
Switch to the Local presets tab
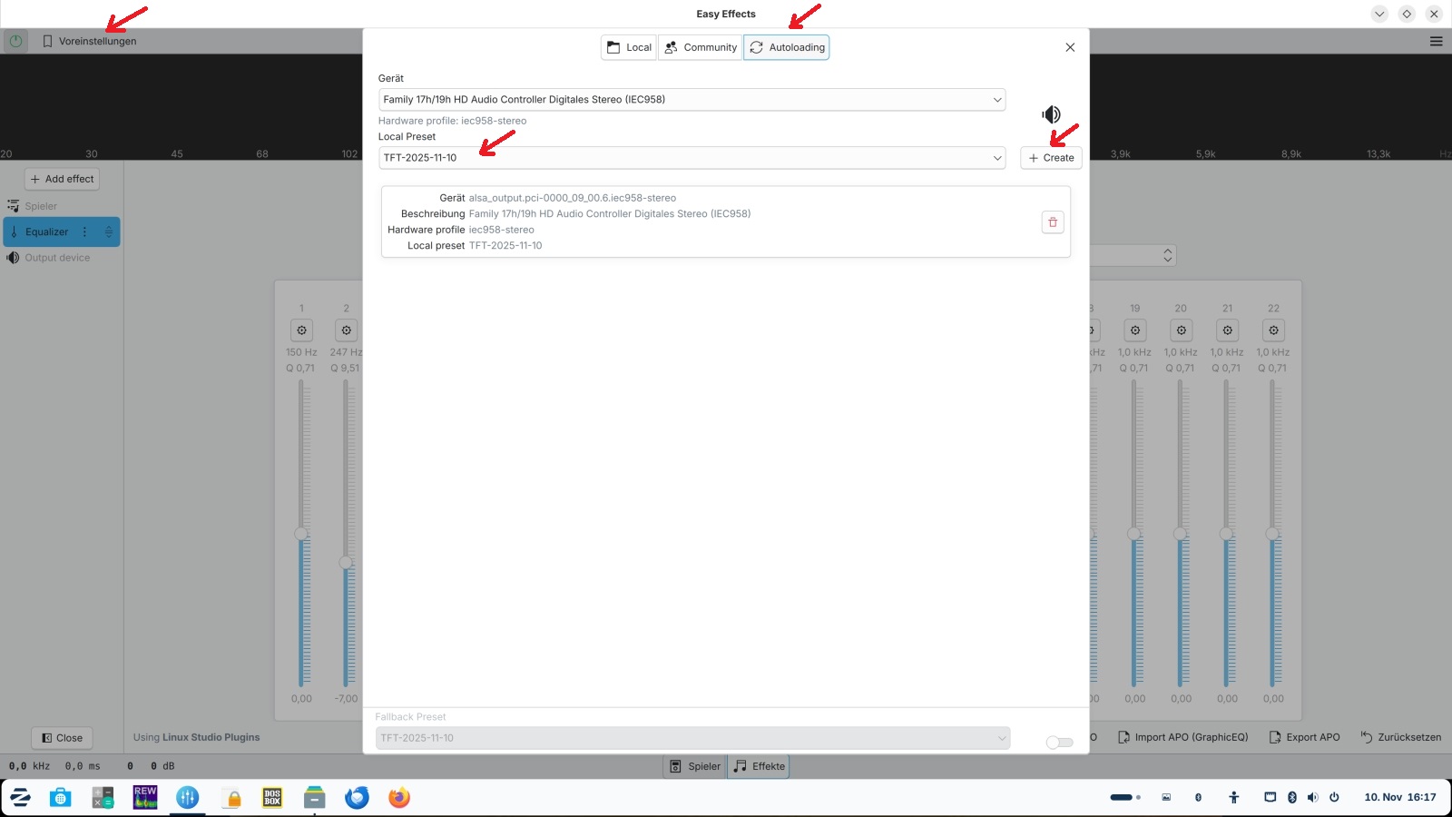(629, 47)
